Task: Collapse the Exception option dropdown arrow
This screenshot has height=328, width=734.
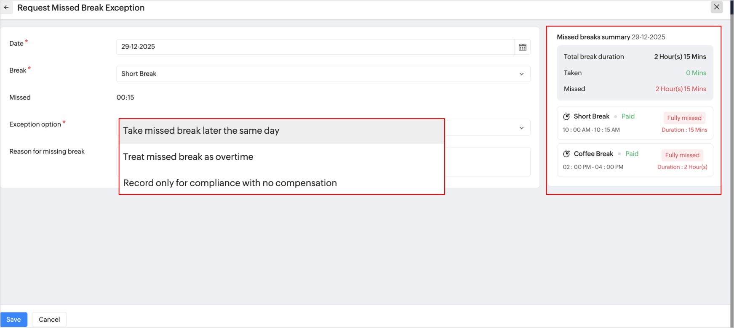Action: pyautogui.click(x=521, y=128)
